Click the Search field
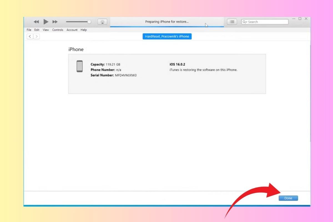 265,22
